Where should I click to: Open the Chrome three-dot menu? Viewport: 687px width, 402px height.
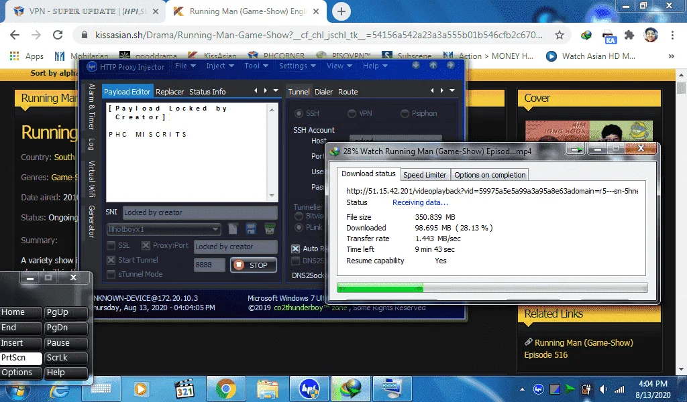click(672, 35)
